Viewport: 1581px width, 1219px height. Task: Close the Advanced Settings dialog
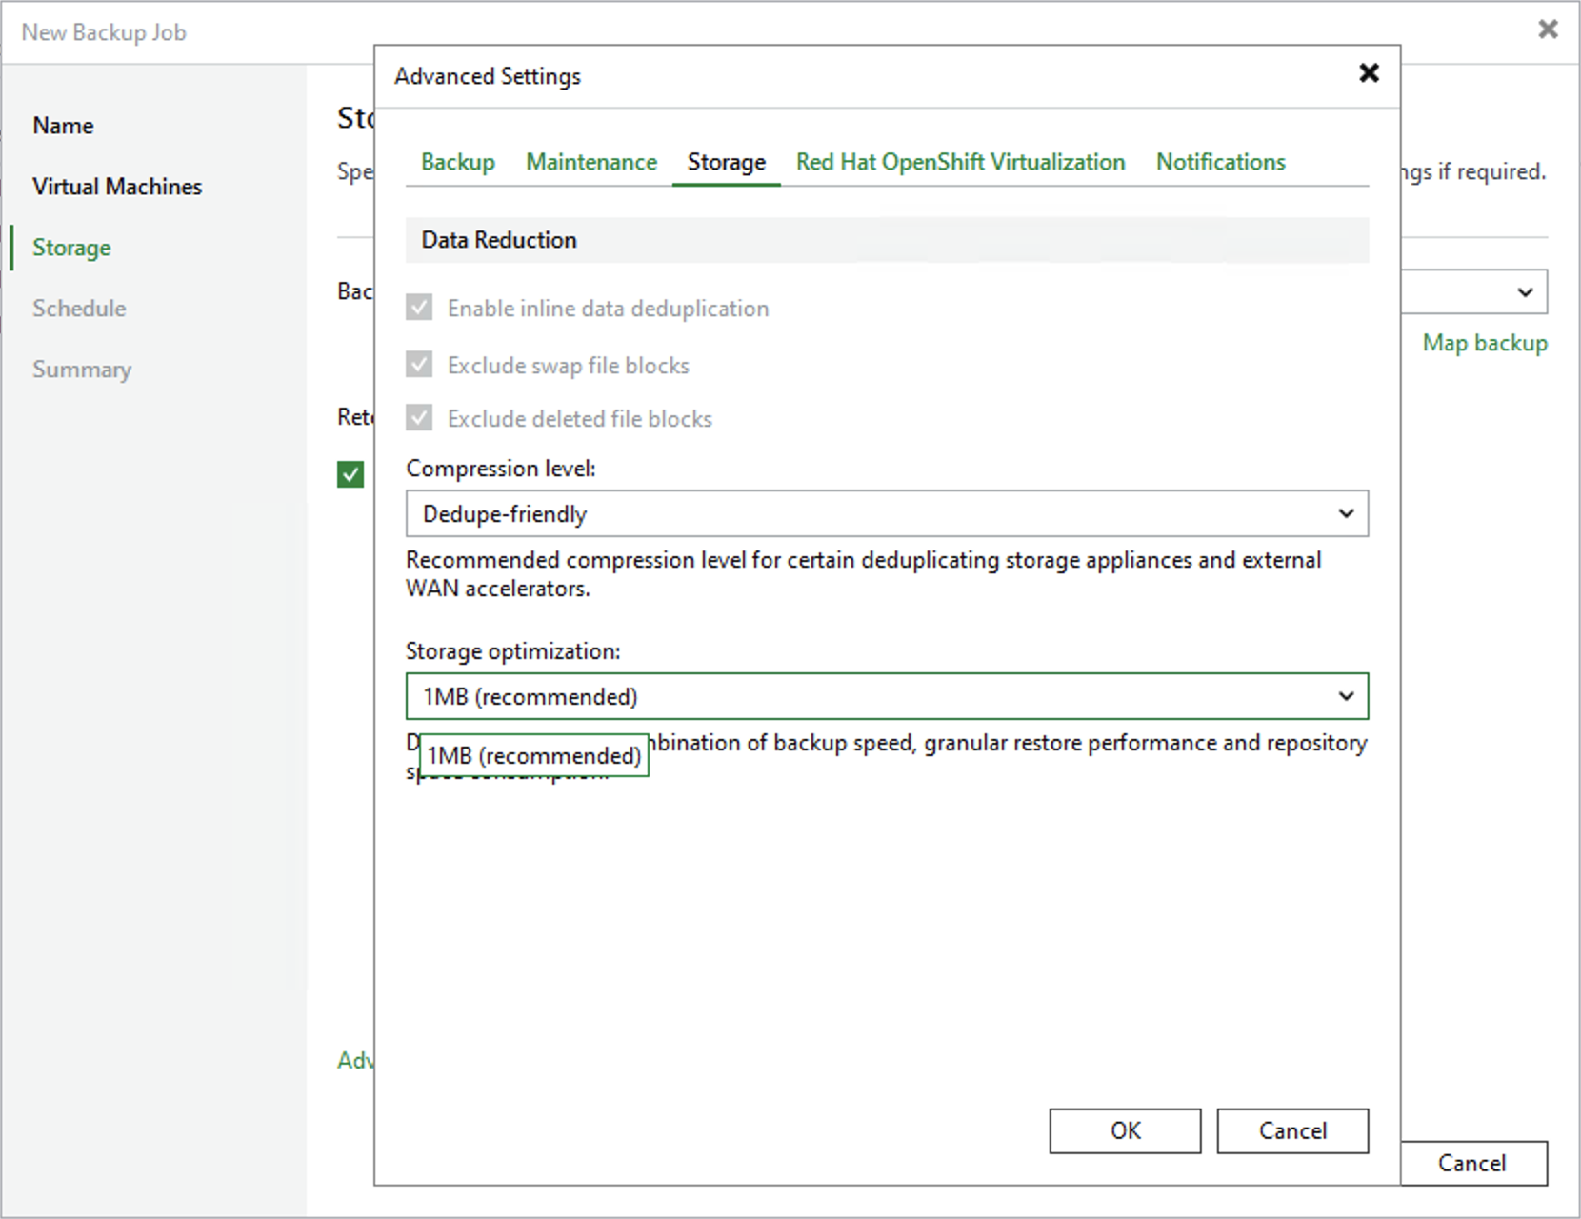pyautogui.click(x=1369, y=73)
